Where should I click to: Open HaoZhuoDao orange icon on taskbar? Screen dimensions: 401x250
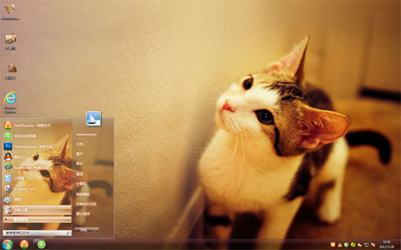[24, 245]
